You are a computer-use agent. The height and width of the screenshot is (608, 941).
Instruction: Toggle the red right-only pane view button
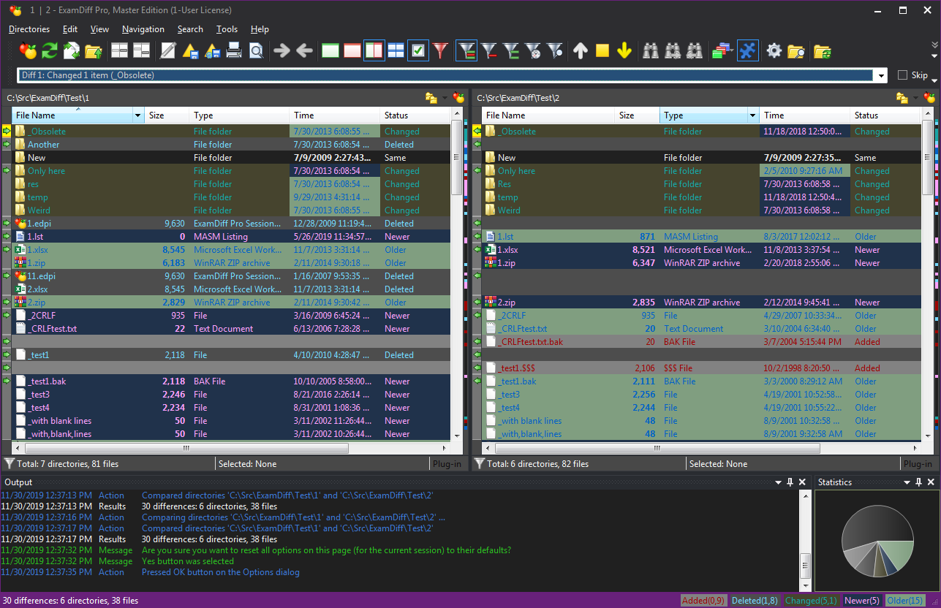(352, 50)
